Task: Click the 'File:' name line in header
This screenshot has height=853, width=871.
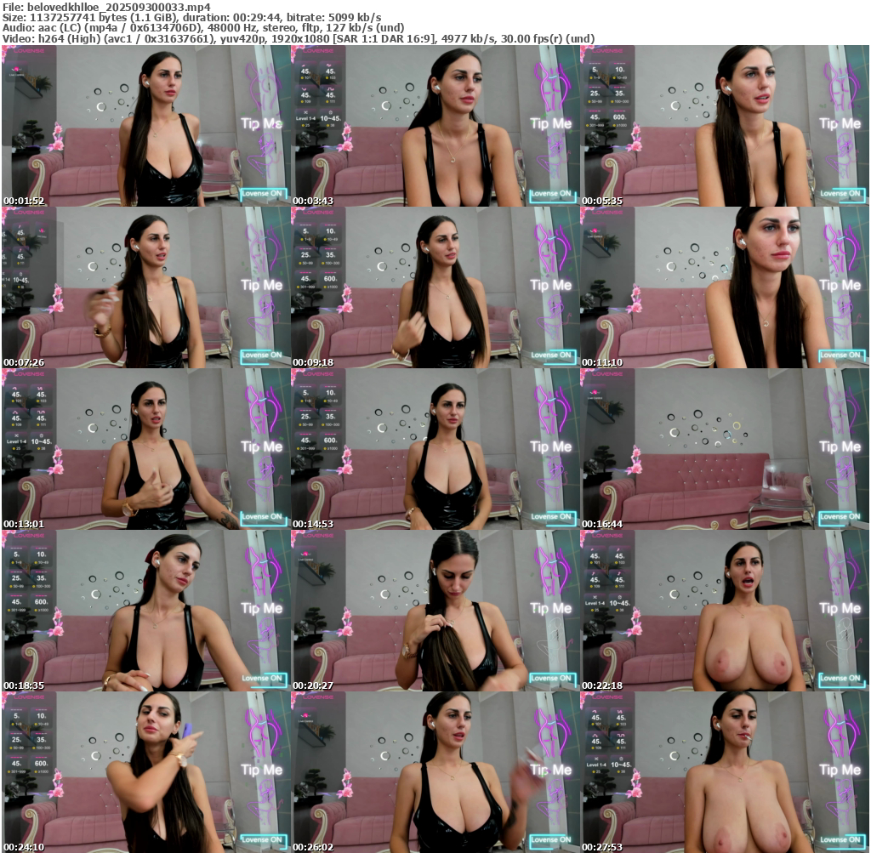Action: tap(106, 7)
